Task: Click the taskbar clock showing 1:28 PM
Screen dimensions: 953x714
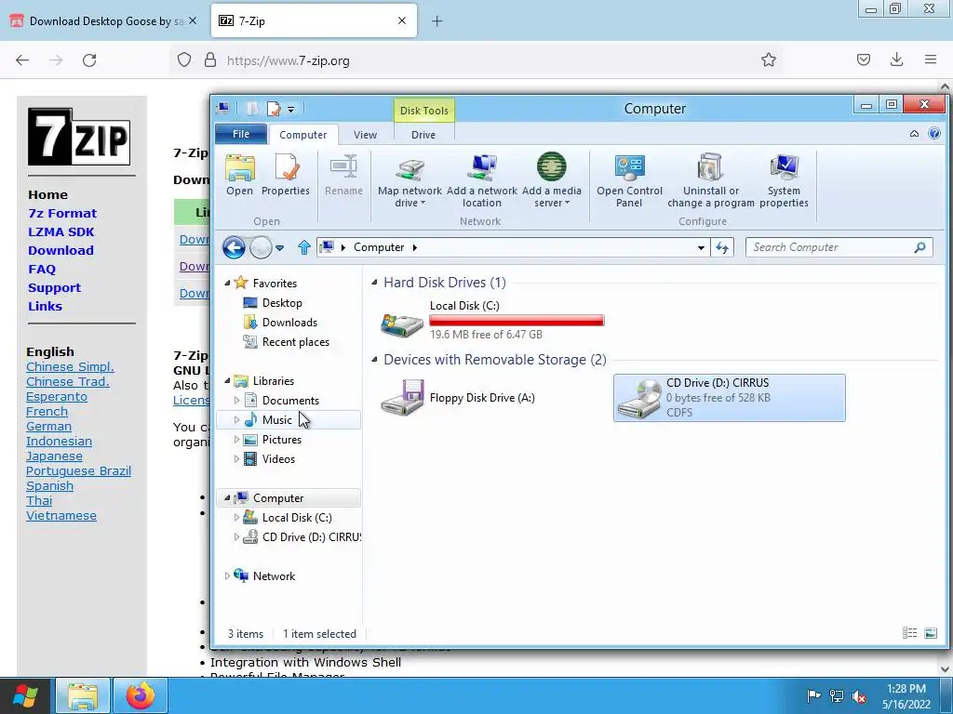Action: pos(906,696)
